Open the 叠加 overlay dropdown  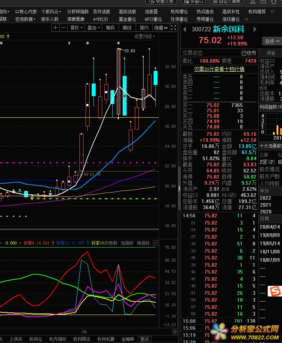click(94, 28)
